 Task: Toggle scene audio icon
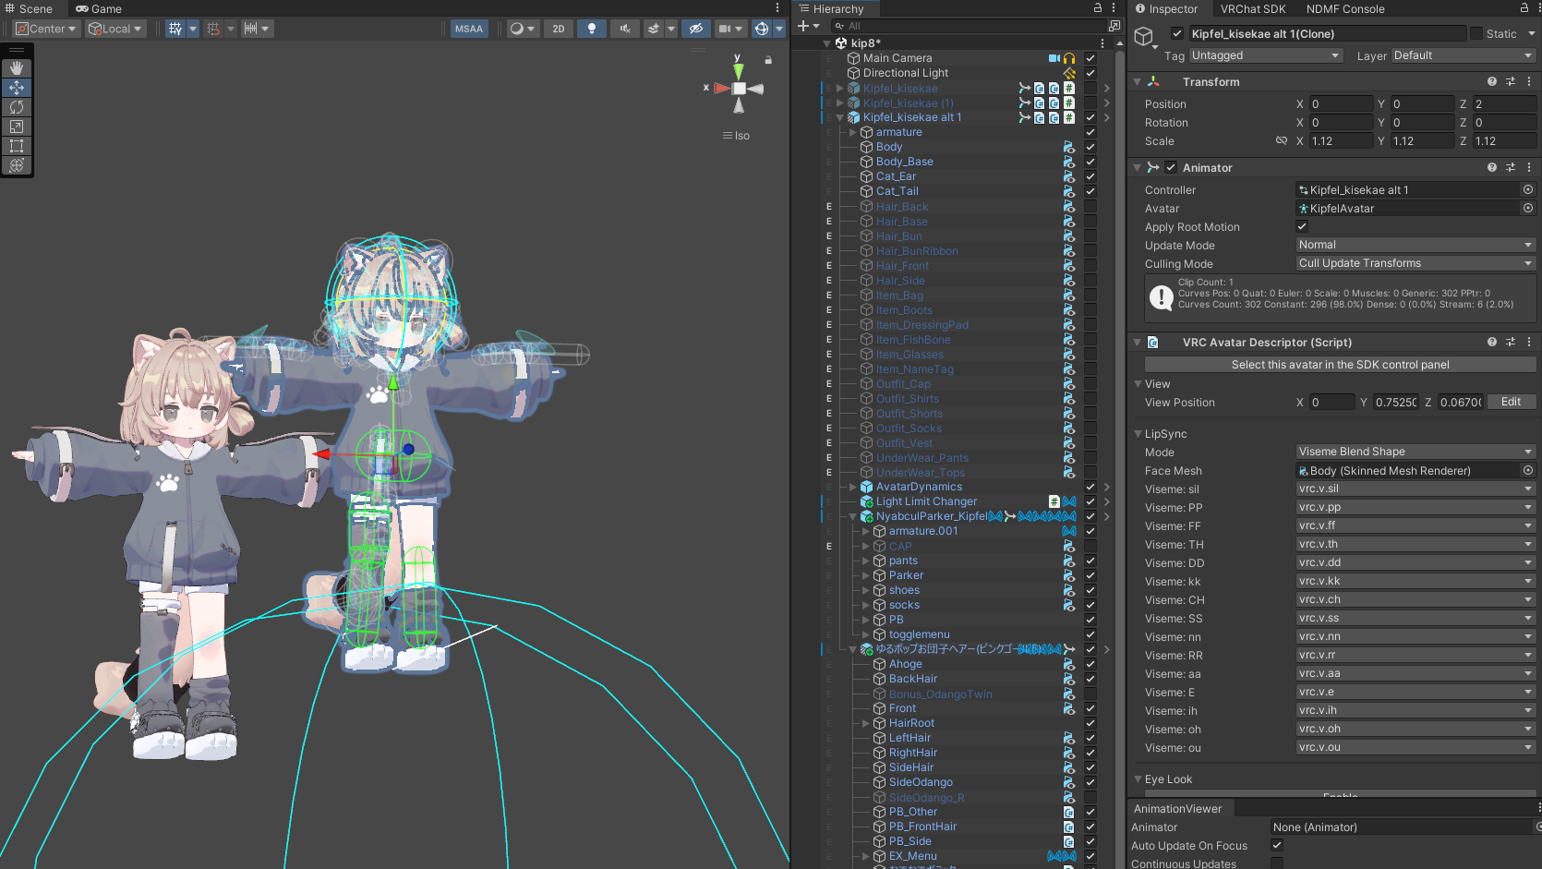click(x=625, y=29)
